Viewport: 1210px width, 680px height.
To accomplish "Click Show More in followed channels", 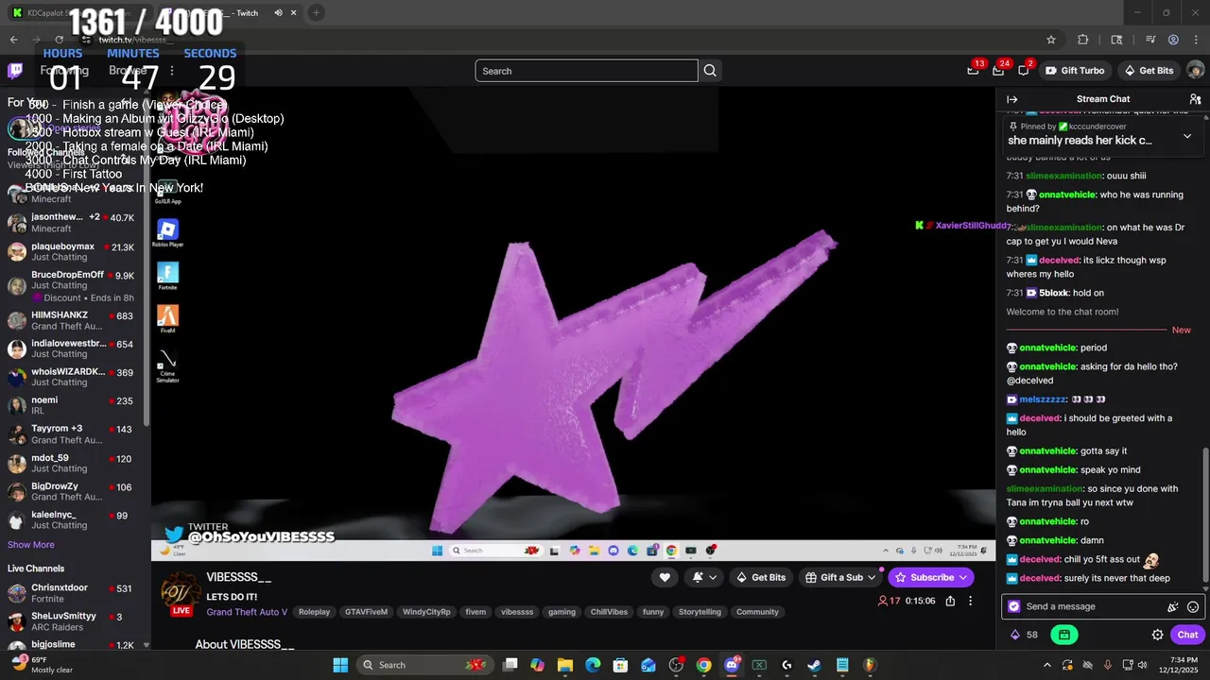I will coord(31,545).
